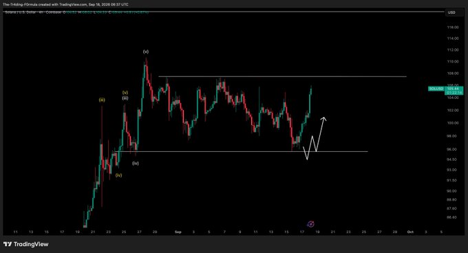
Task: Click the 98.00 price axis label
Action: point(453,136)
